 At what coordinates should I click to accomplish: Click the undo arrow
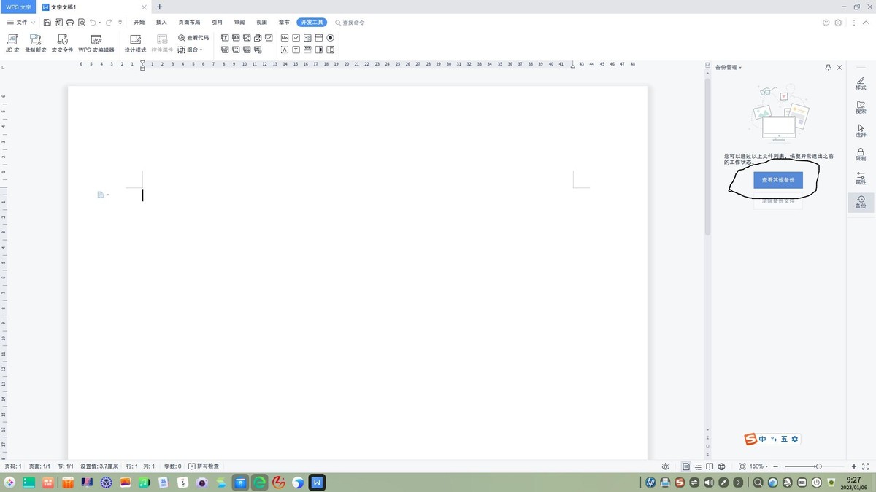[x=93, y=23]
